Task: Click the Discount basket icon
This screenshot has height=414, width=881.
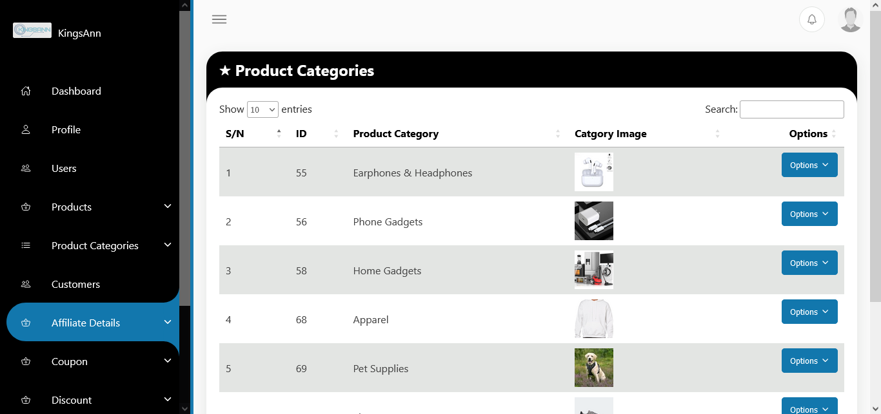Action: tap(26, 400)
